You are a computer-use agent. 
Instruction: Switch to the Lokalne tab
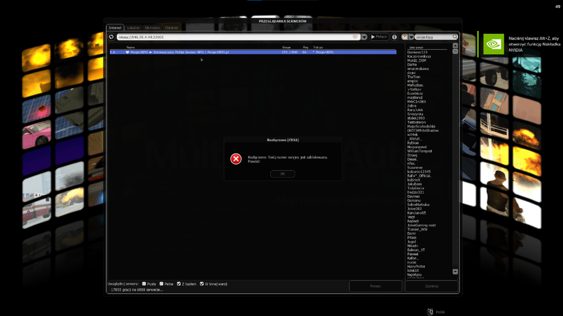point(133,28)
